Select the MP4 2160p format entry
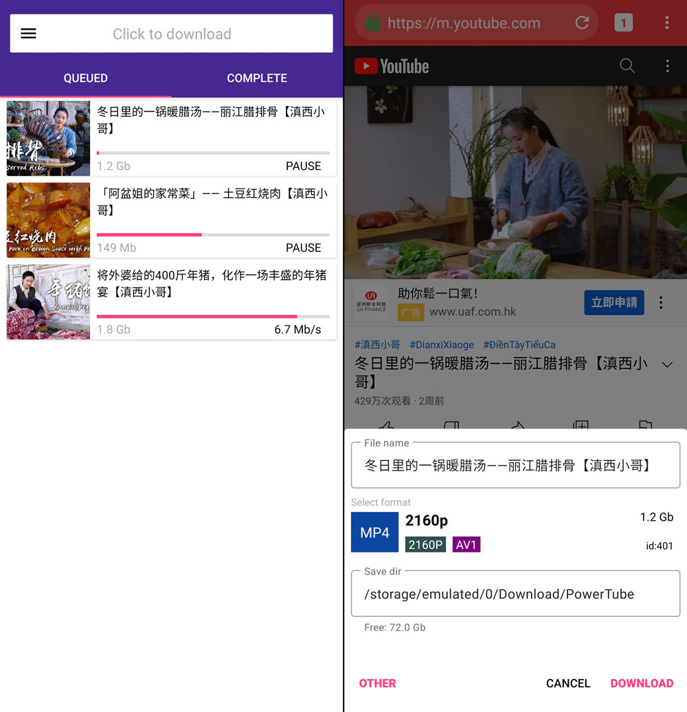Viewport: 687px width, 712px height. [515, 532]
